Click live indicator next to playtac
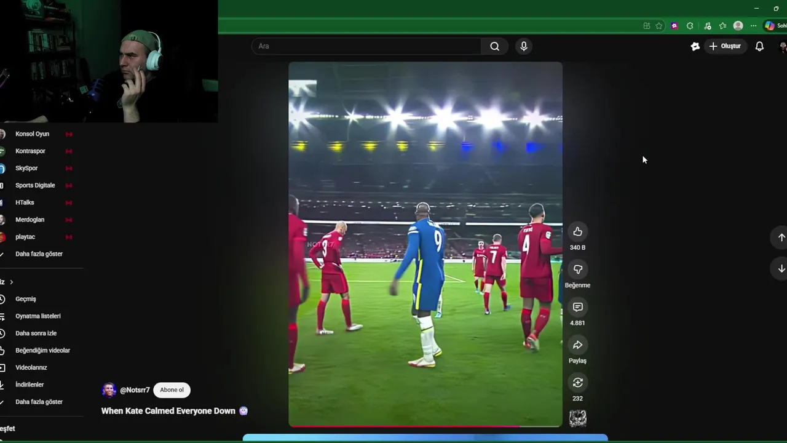The image size is (787, 443). pos(69,237)
